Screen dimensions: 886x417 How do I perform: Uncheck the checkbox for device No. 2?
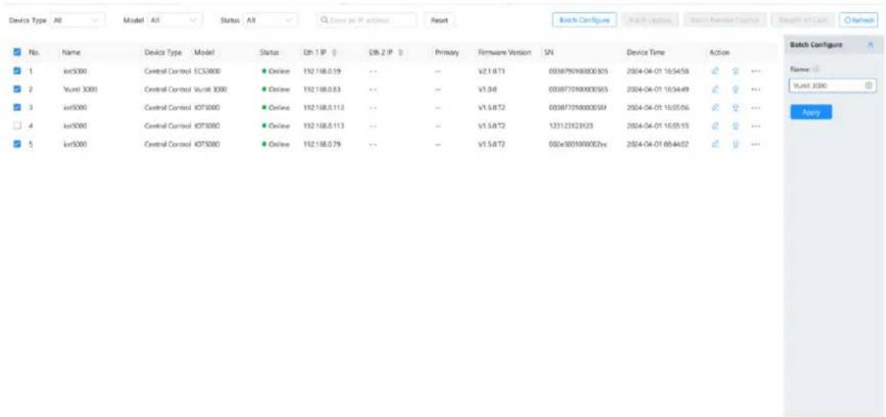(18, 90)
